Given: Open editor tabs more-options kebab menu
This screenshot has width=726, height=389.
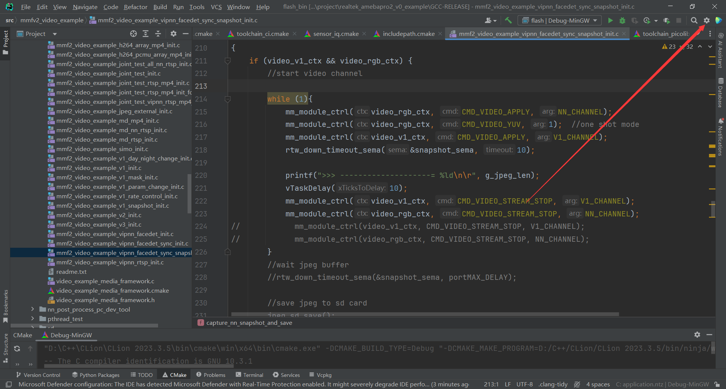Looking at the screenshot, I should (x=710, y=34).
